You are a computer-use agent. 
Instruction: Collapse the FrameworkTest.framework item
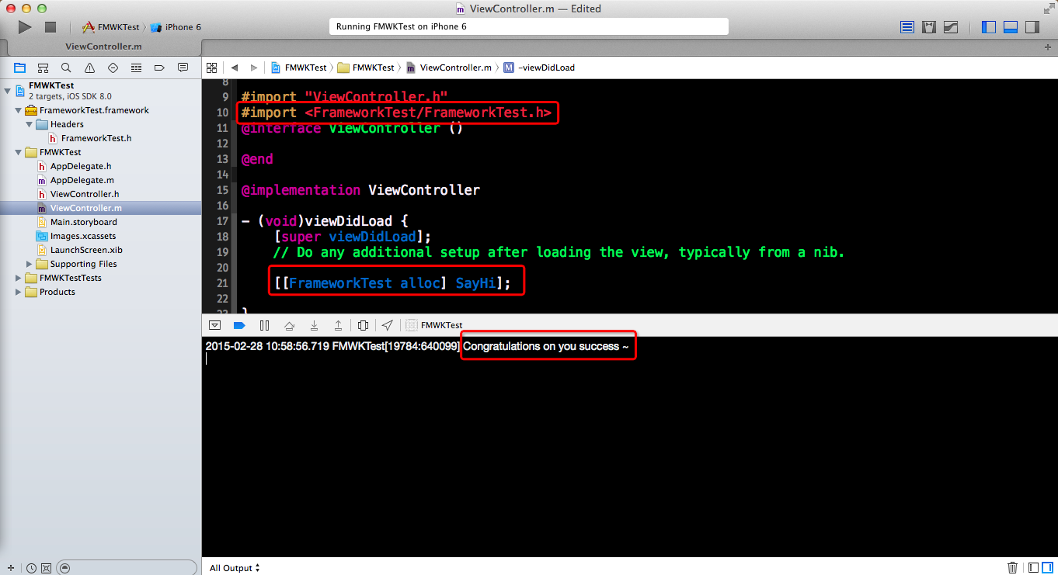pos(19,110)
